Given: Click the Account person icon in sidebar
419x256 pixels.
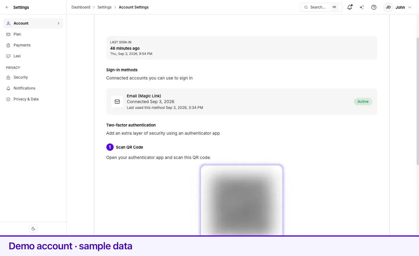Looking at the screenshot, I should click(x=8, y=23).
